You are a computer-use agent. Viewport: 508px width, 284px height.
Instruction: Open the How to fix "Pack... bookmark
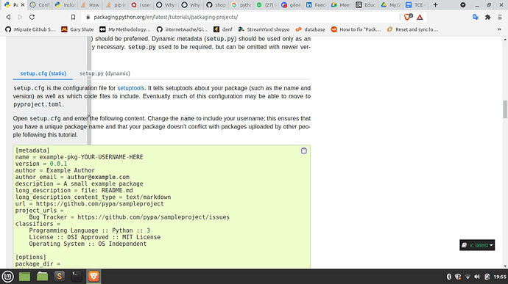coord(356,29)
